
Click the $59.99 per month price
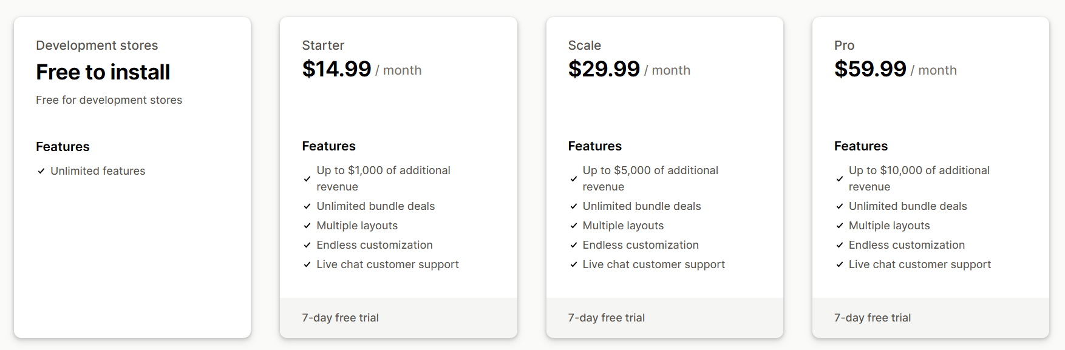[x=895, y=69]
